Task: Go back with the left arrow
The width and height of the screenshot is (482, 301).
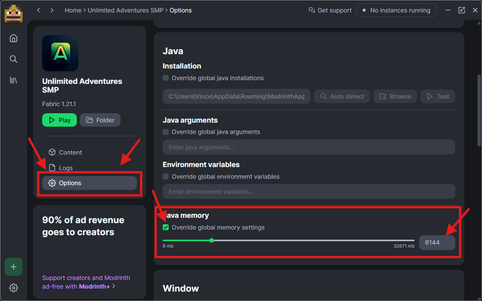Action: 38,11
